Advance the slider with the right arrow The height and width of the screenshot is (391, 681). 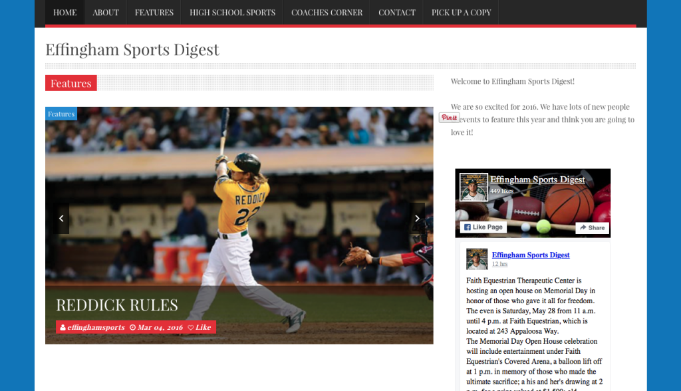(418, 218)
